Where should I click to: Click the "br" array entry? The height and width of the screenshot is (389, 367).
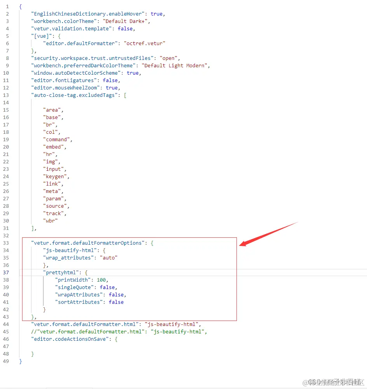[x=49, y=125]
